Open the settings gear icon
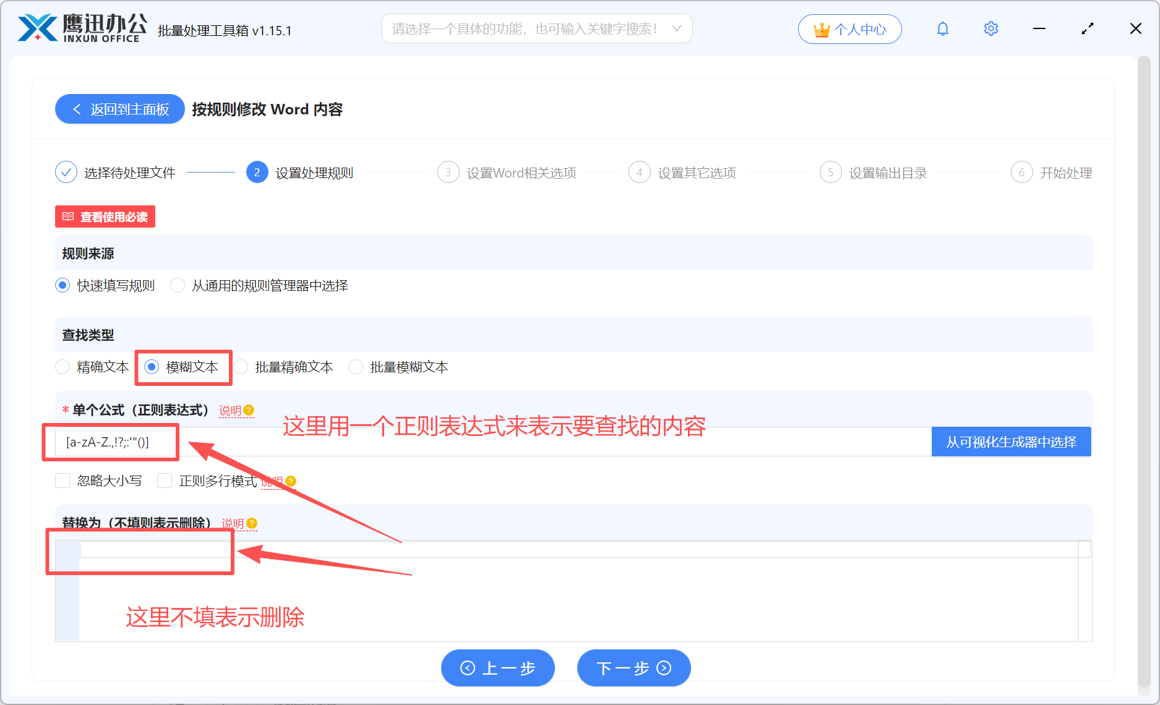 pos(990,29)
